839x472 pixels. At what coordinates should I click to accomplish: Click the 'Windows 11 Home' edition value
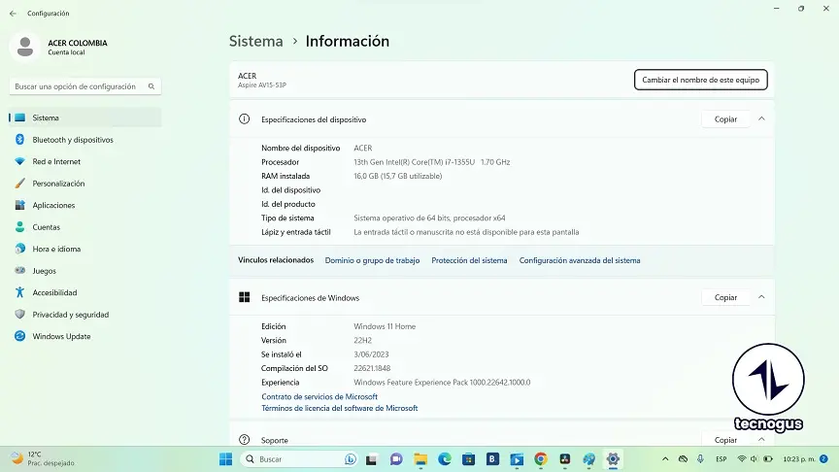pyautogui.click(x=385, y=326)
